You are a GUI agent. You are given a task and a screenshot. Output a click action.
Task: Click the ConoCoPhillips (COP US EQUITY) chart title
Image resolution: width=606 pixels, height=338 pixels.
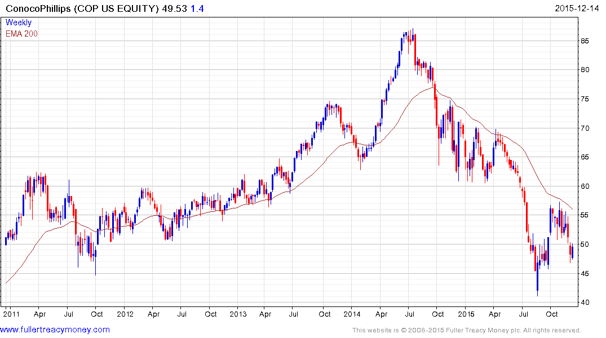[x=82, y=8]
